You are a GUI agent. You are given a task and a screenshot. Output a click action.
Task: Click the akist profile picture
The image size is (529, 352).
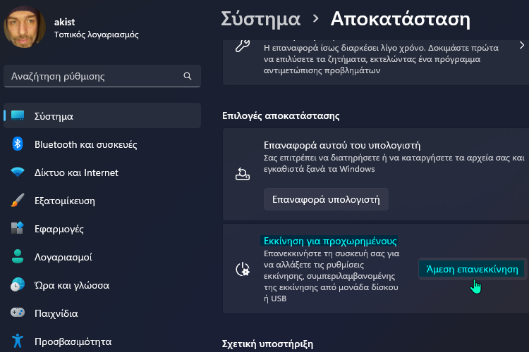point(24,27)
